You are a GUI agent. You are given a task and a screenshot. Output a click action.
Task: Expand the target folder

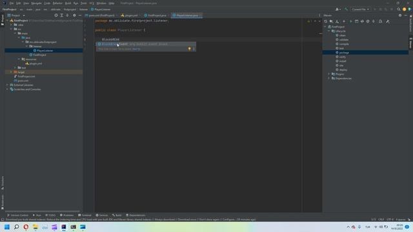coord(12,72)
